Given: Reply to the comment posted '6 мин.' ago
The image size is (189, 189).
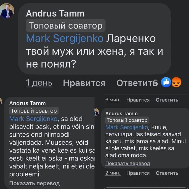Looking at the screenshot, I should coord(167,100).
